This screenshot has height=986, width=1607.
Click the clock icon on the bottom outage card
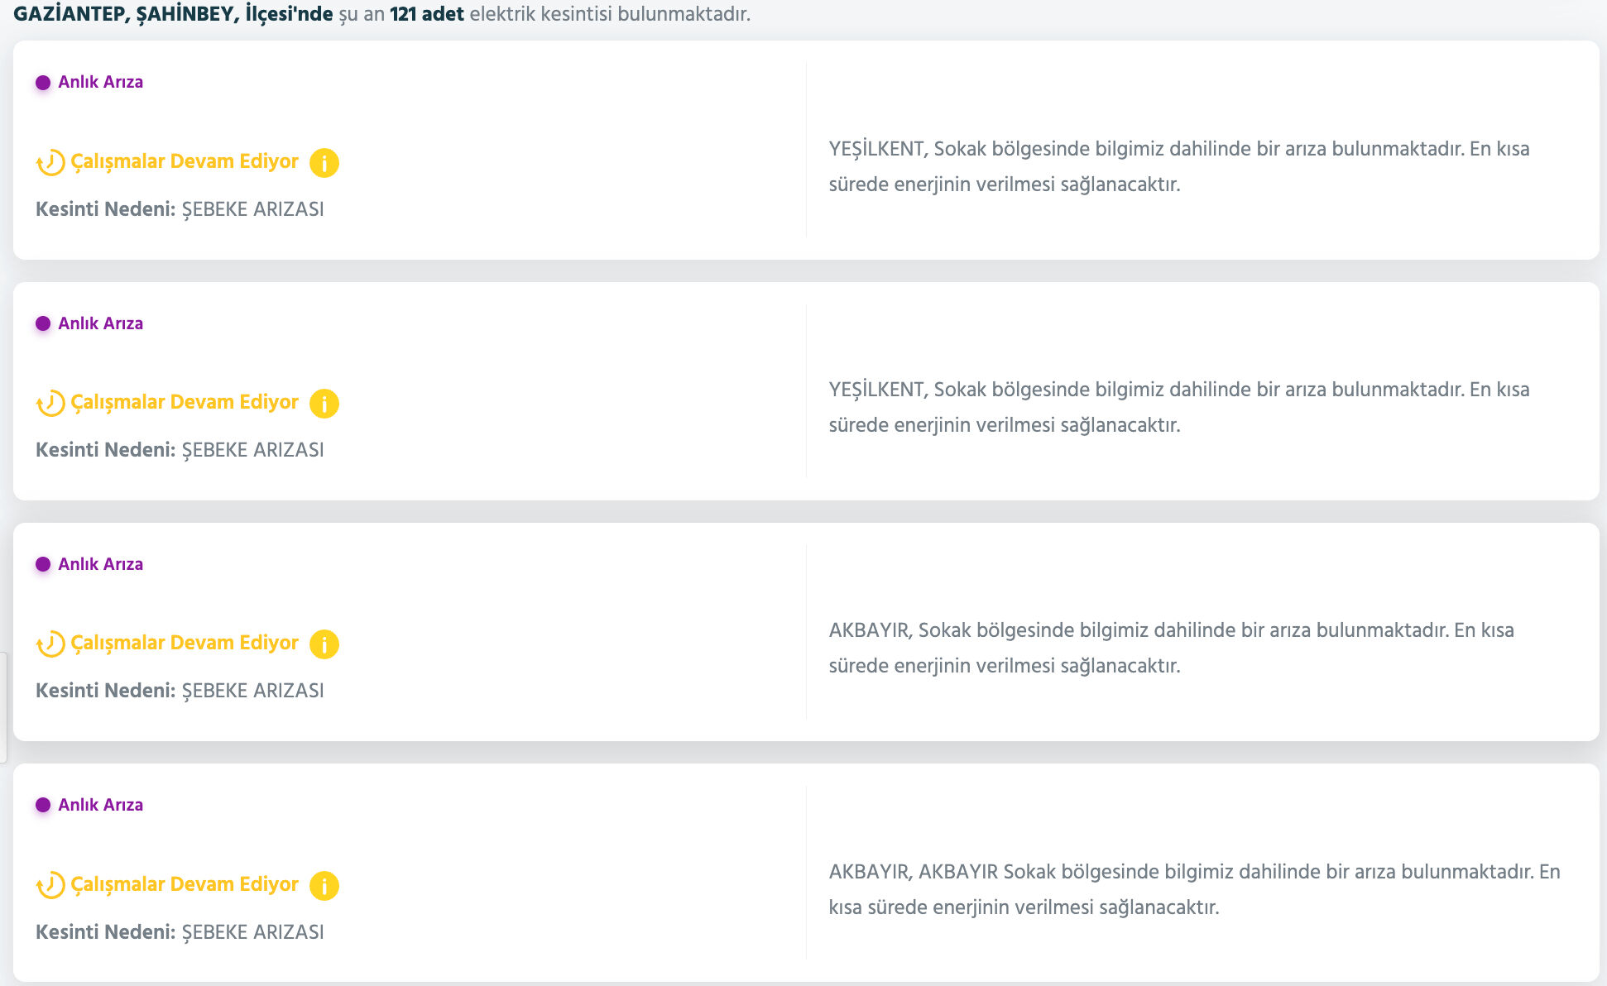coord(50,883)
